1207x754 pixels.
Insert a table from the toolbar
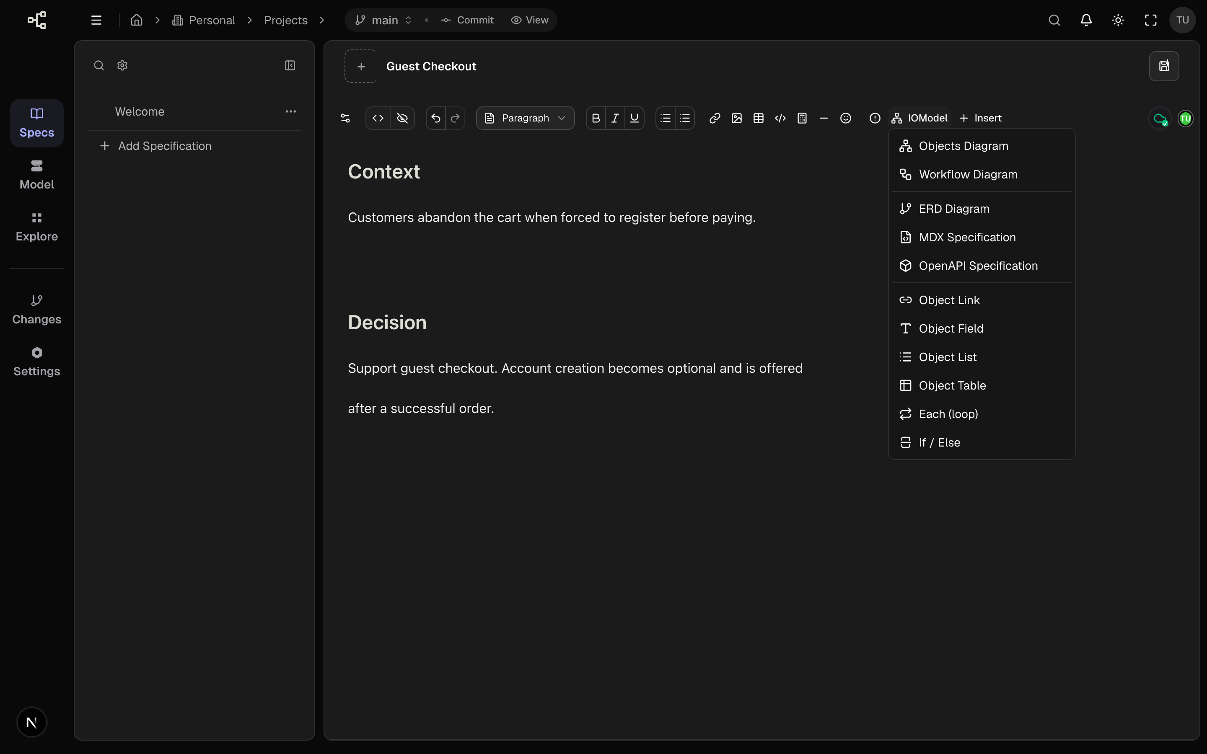coord(758,118)
